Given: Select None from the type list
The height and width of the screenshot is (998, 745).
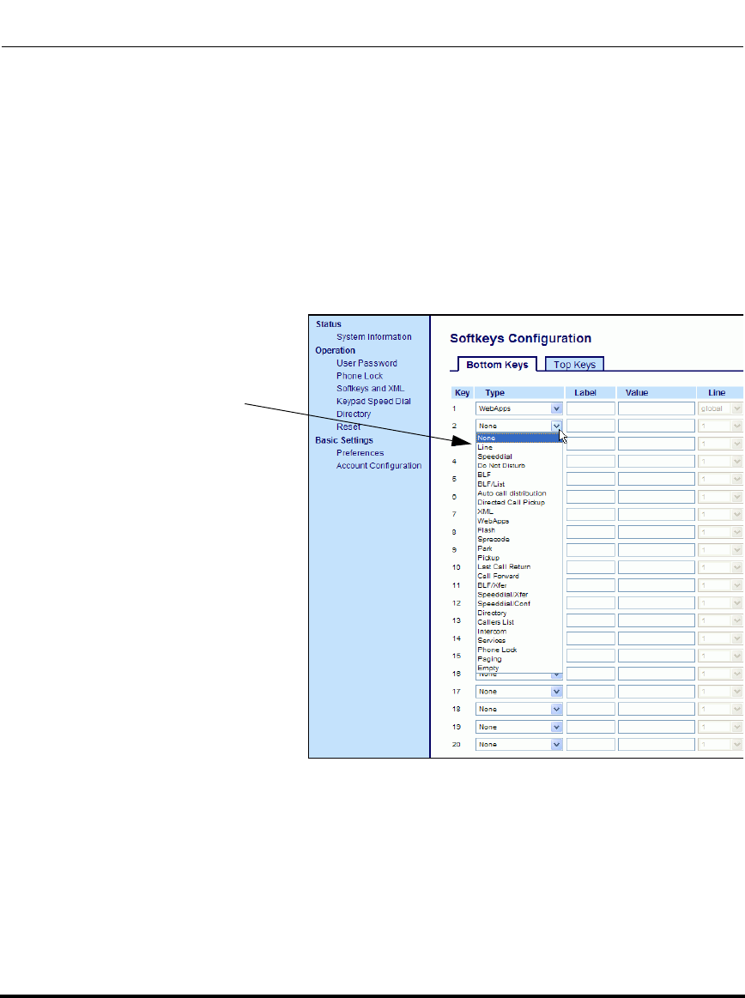Looking at the screenshot, I should click(519, 438).
